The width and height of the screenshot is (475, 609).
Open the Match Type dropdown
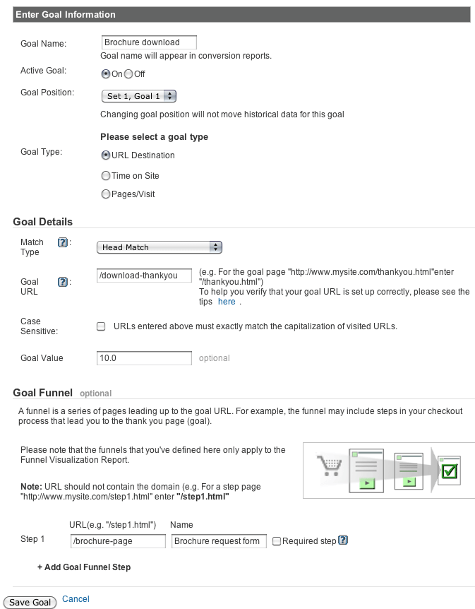point(159,247)
